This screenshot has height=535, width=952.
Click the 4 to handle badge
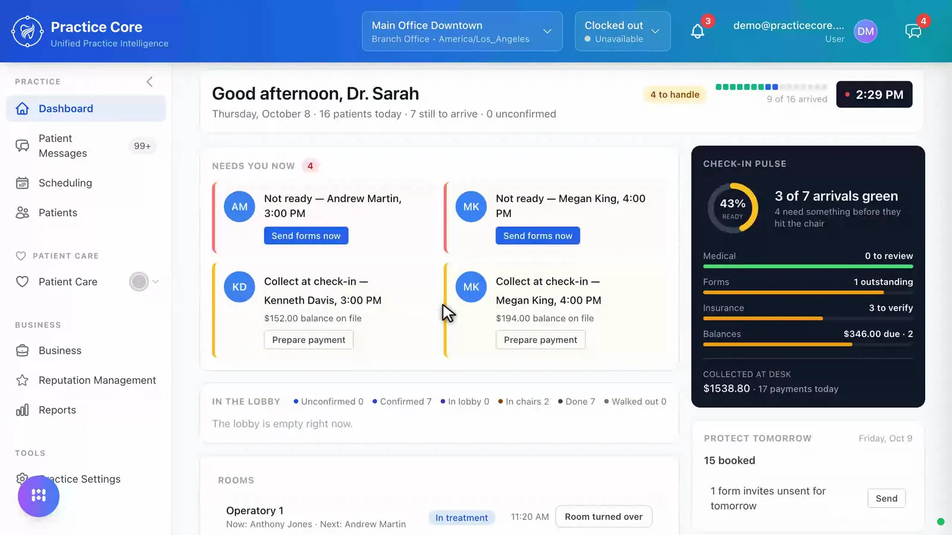coord(675,95)
